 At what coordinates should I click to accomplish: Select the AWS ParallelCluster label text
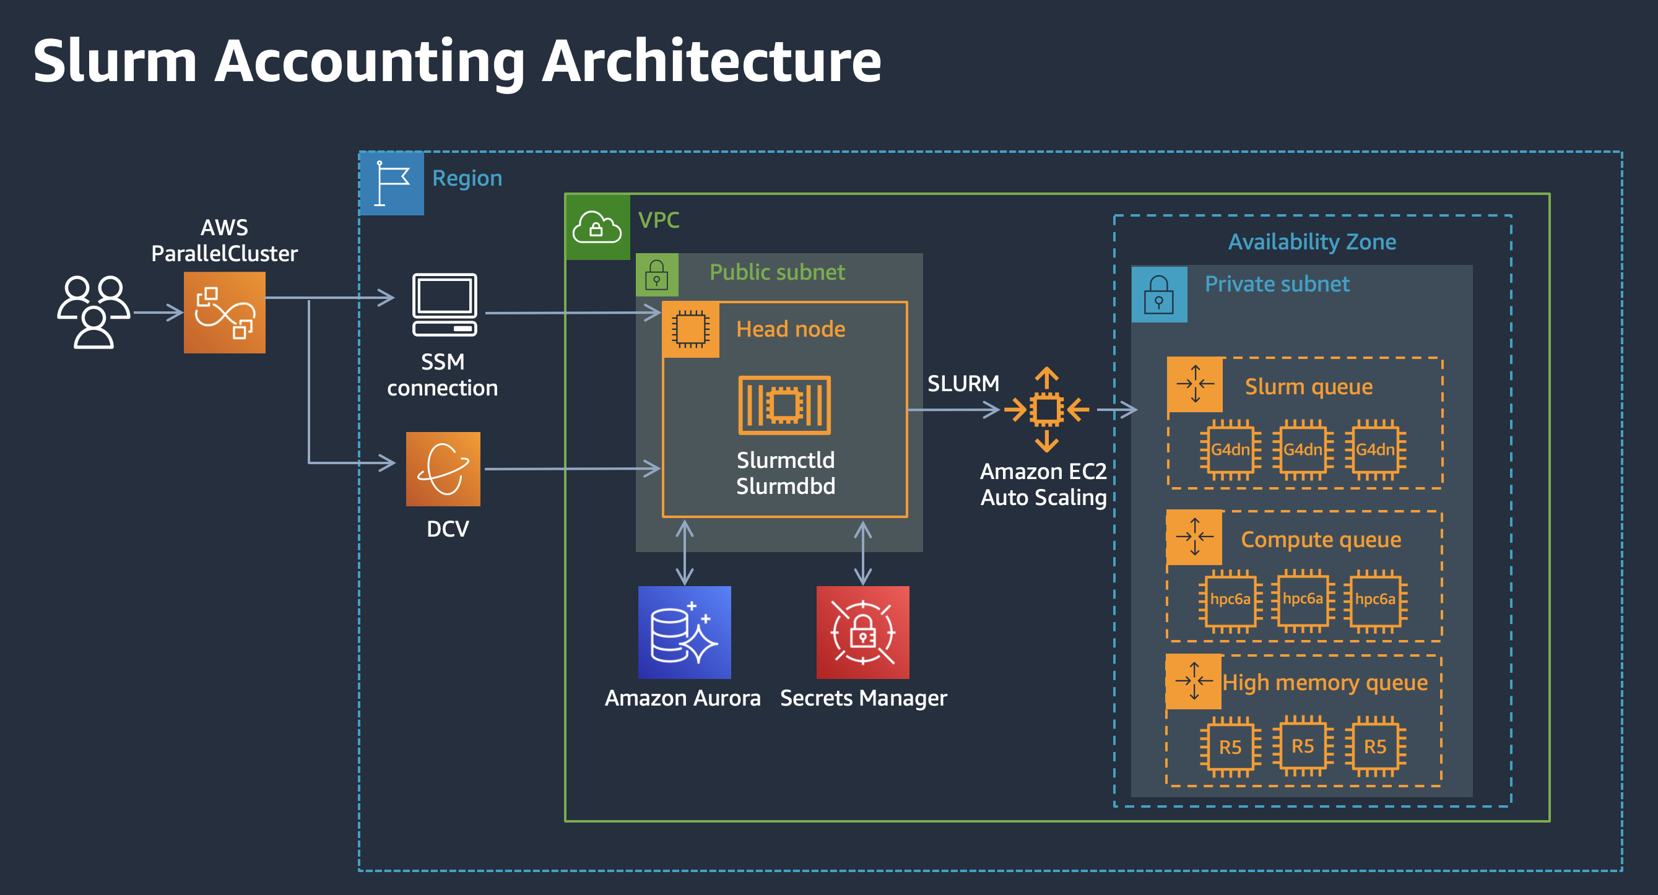coord(225,241)
